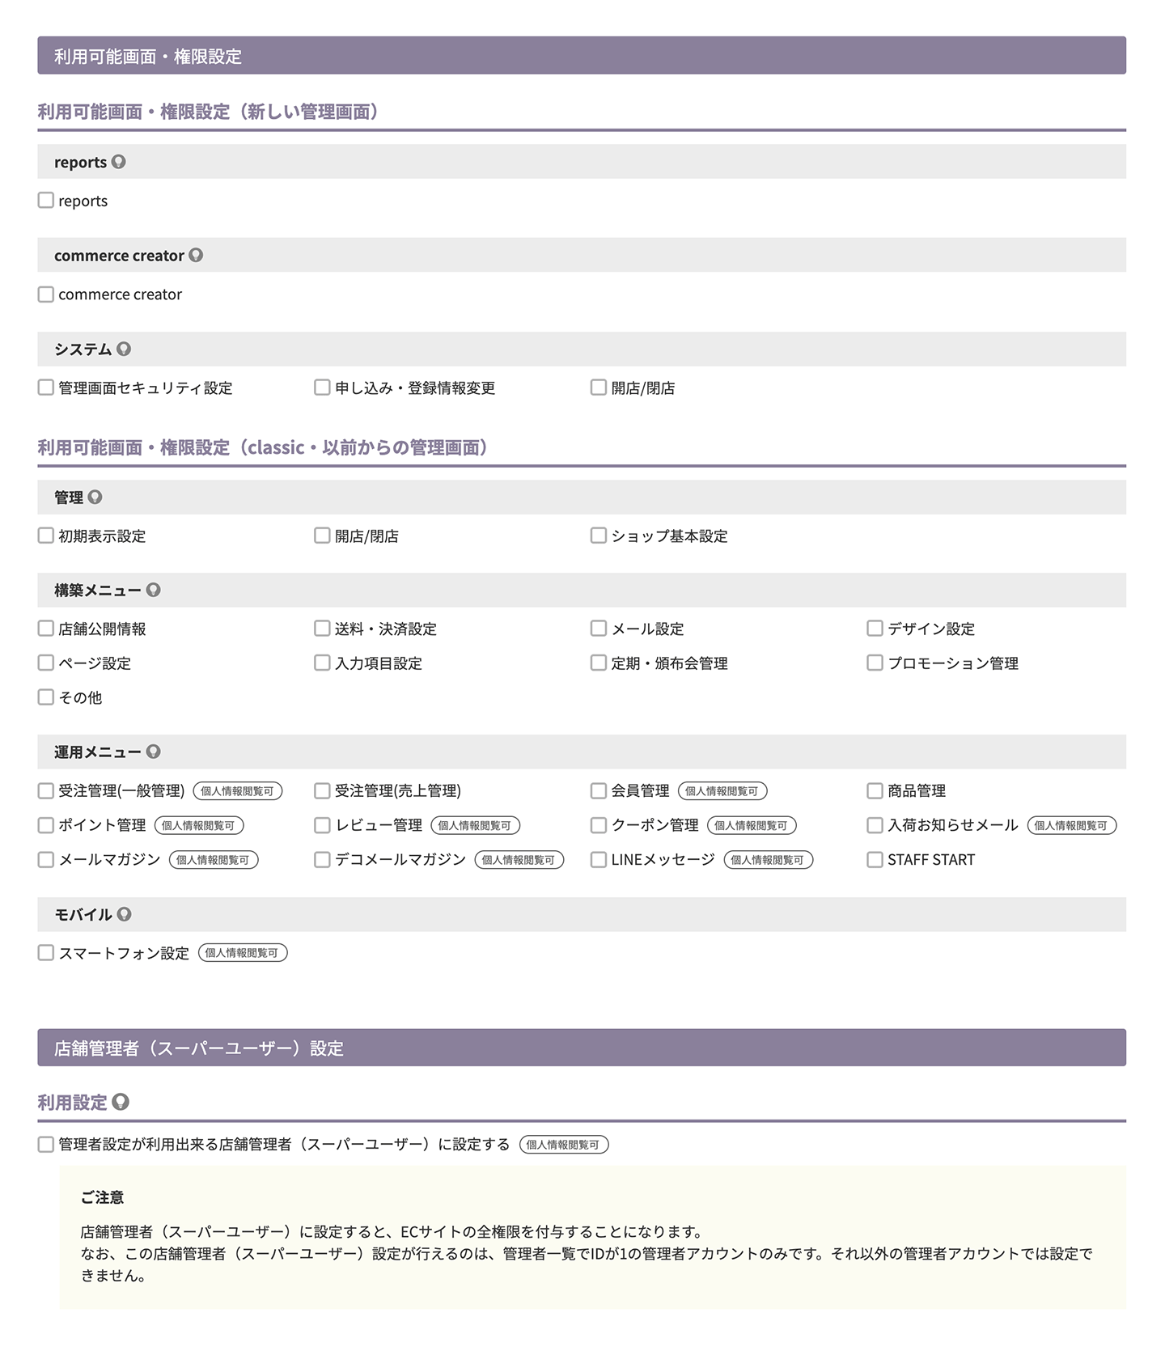This screenshot has height=1351, width=1165.
Task: Click the 利用可能画面・権限設定 section header bar
Action: point(582,56)
